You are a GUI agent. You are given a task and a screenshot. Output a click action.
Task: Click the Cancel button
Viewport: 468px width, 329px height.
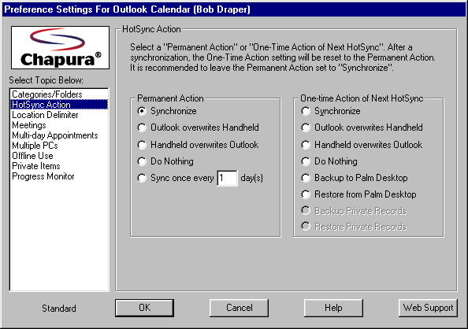[x=239, y=308]
